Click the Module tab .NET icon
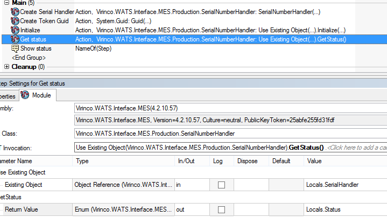Viewport: 387px width, 217px height. [x=25, y=95]
